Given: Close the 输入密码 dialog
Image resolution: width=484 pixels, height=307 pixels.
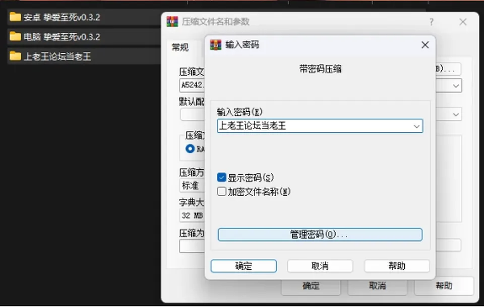Looking at the screenshot, I should point(425,45).
